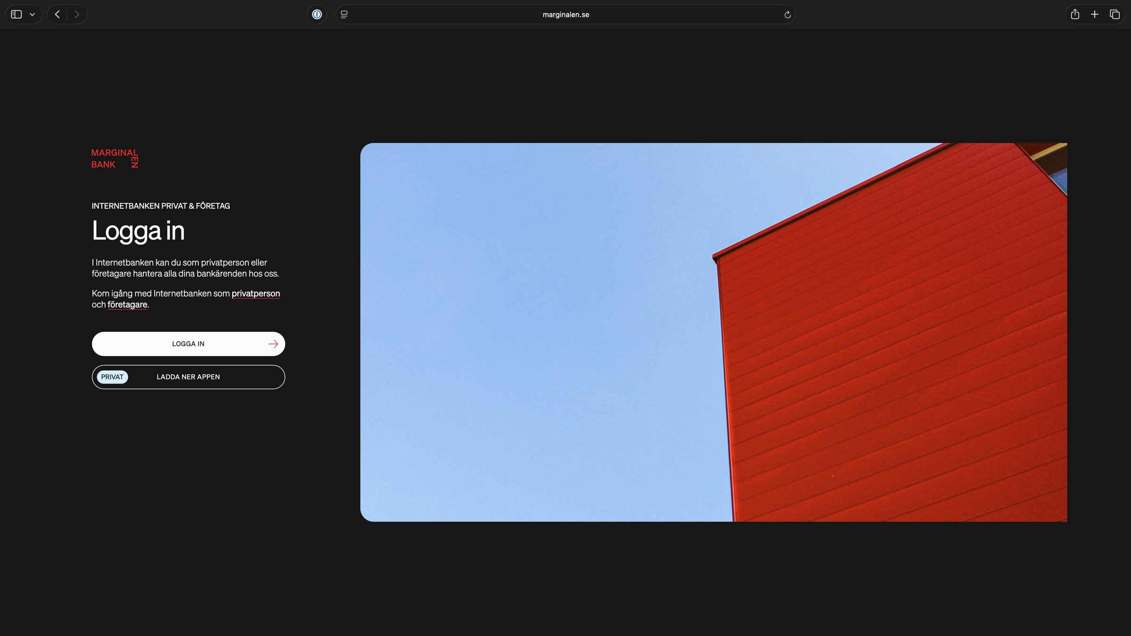Click the forward navigation arrow
Screen dimensions: 1131x636
point(77,15)
